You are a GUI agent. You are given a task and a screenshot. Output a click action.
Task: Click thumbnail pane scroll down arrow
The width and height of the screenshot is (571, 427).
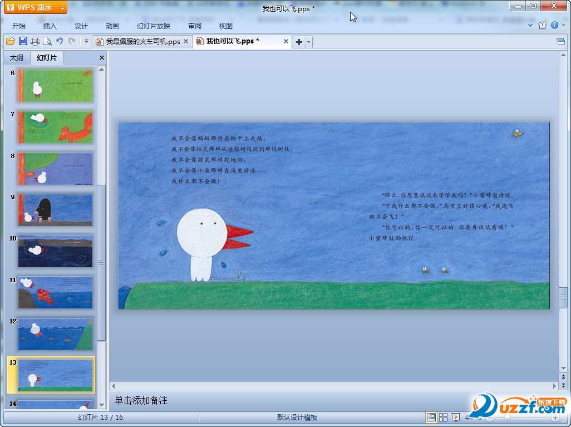click(x=102, y=405)
